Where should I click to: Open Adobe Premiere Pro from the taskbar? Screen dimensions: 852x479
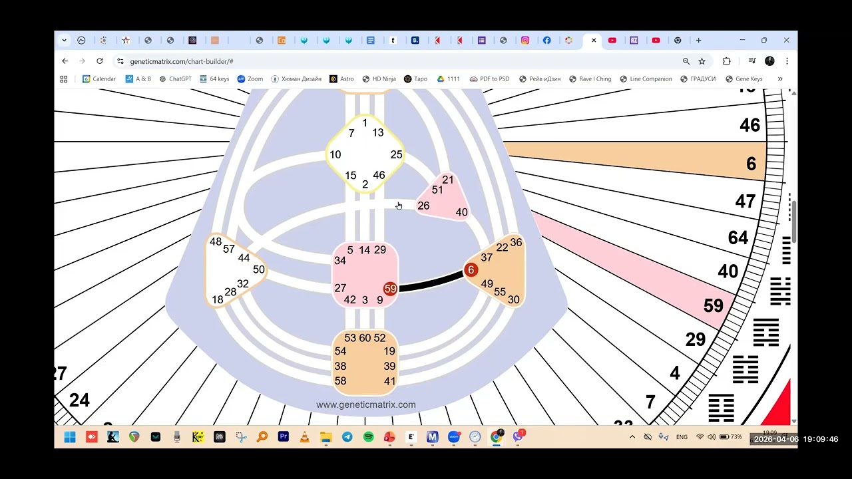click(284, 437)
